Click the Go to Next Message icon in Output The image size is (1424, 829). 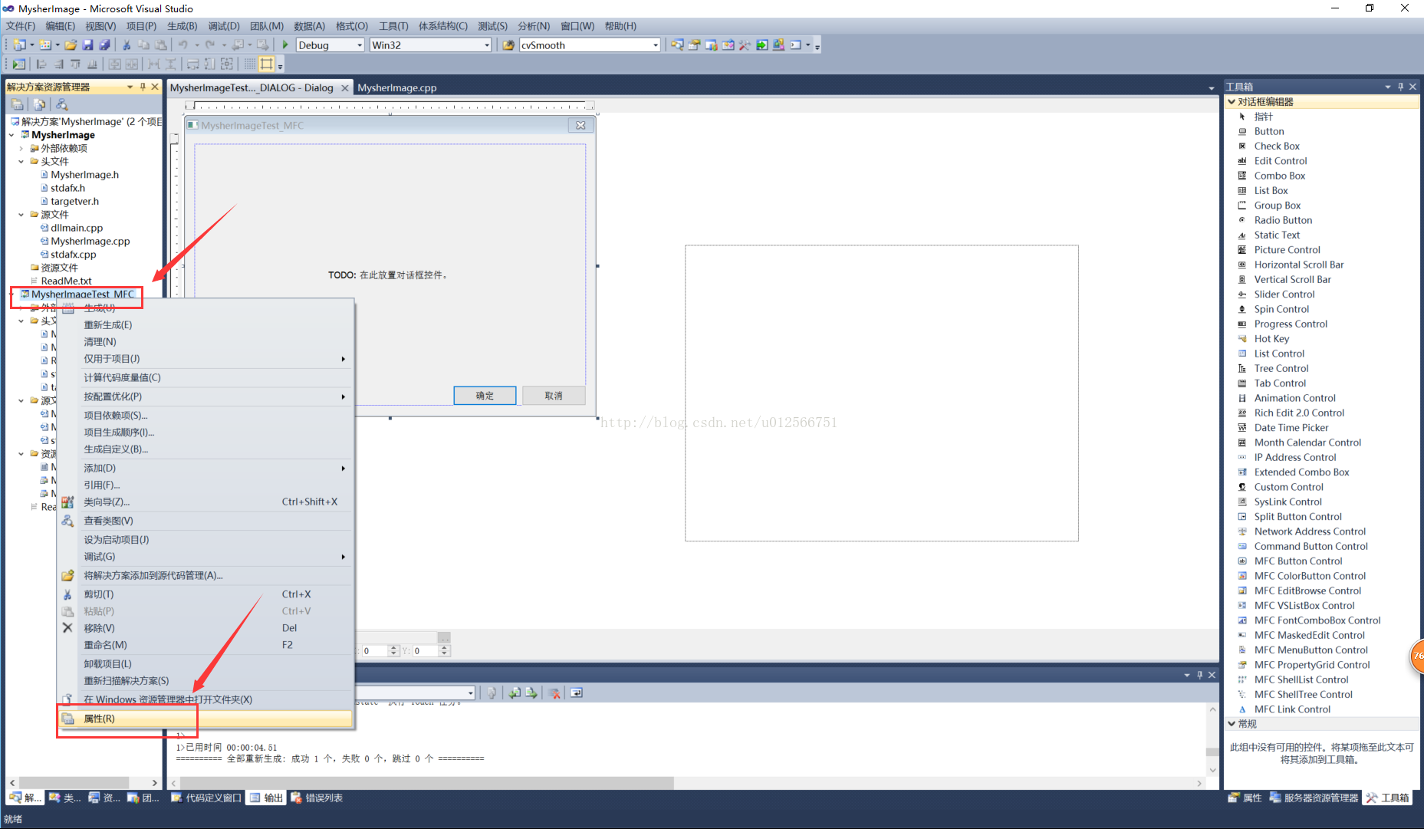pos(531,692)
